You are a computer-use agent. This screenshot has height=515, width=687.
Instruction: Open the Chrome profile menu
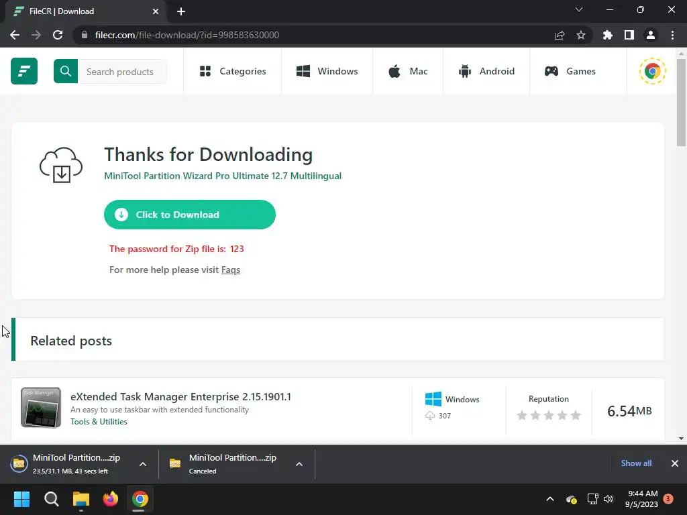click(651, 35)
